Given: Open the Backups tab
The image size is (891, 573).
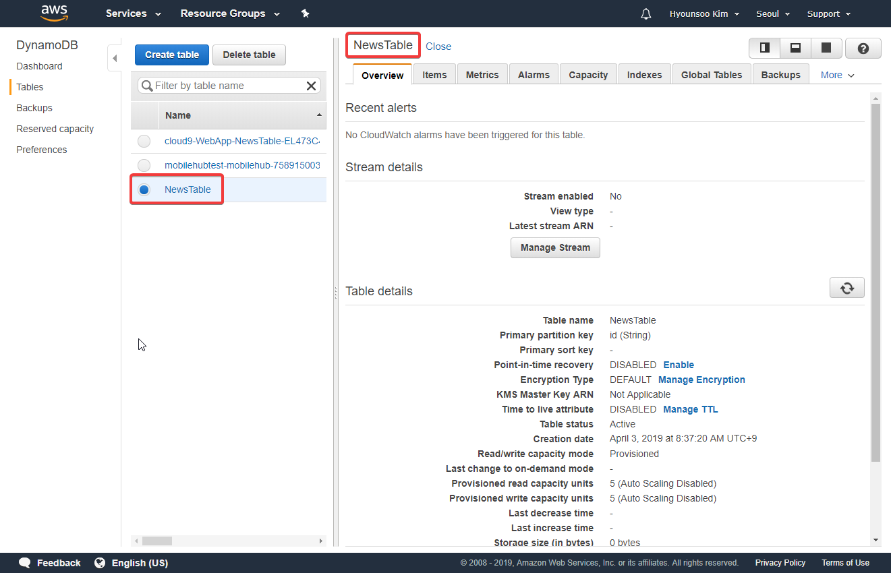Looking at the screenshot, I should [x=780, y=74].
